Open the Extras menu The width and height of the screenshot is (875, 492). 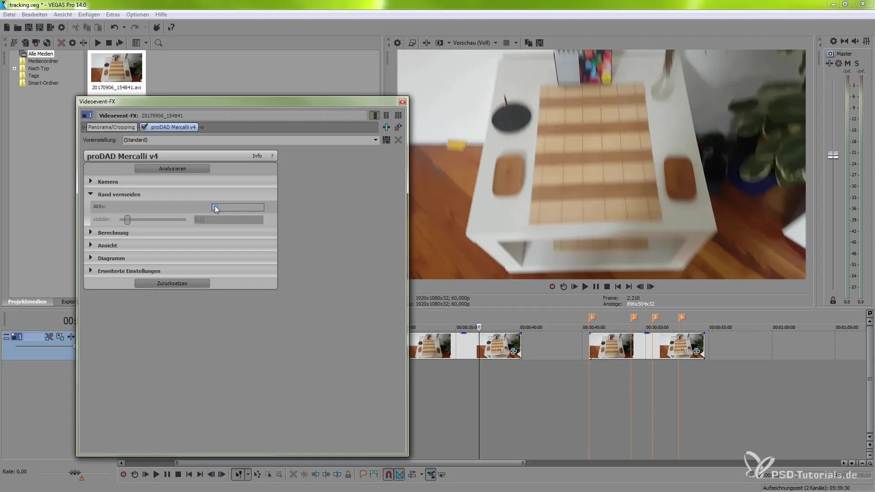tap(113, 15)
